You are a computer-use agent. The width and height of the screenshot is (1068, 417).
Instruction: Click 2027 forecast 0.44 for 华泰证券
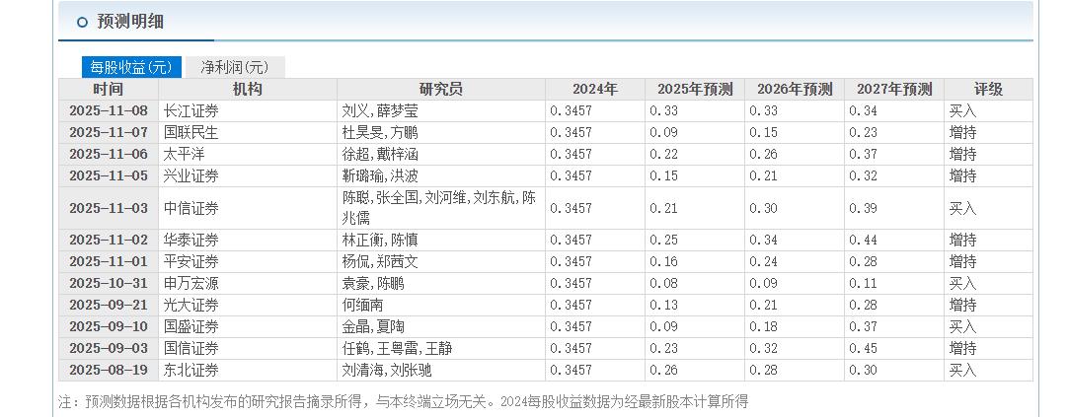863,241
